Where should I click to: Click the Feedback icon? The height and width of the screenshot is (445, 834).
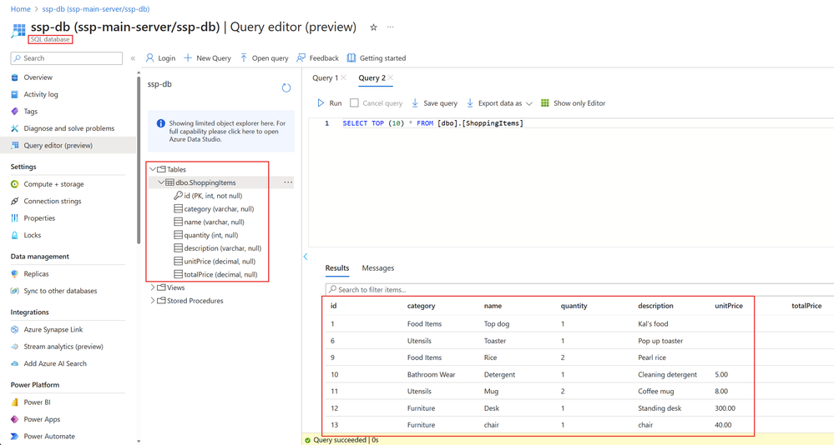301,57
